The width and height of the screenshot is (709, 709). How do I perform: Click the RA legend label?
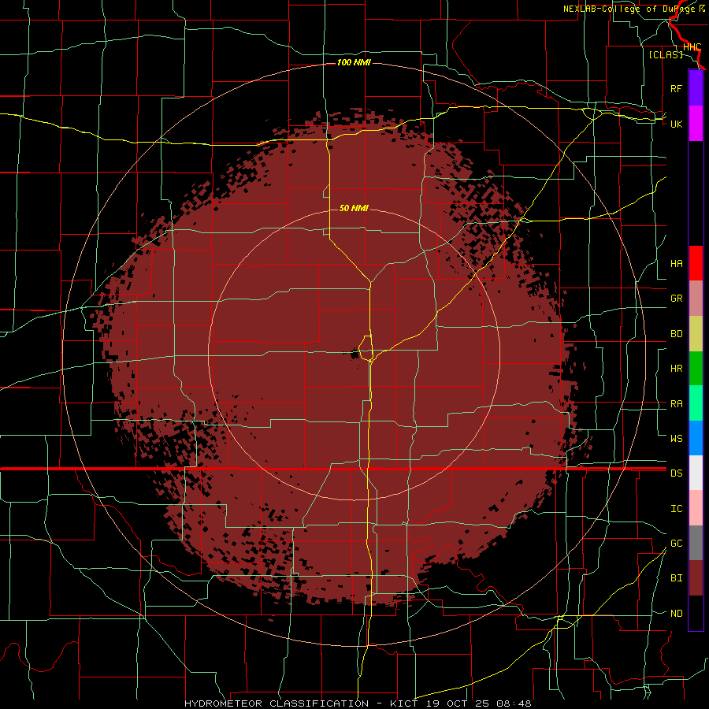coord(676,403)
